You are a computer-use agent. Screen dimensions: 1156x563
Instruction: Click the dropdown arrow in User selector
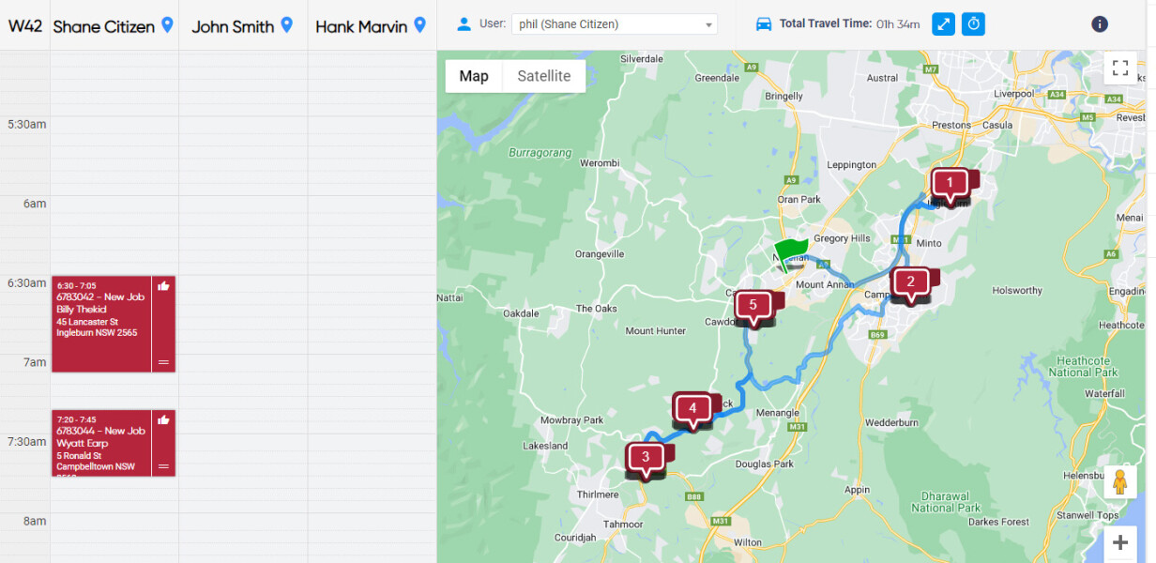pos(707,25)
